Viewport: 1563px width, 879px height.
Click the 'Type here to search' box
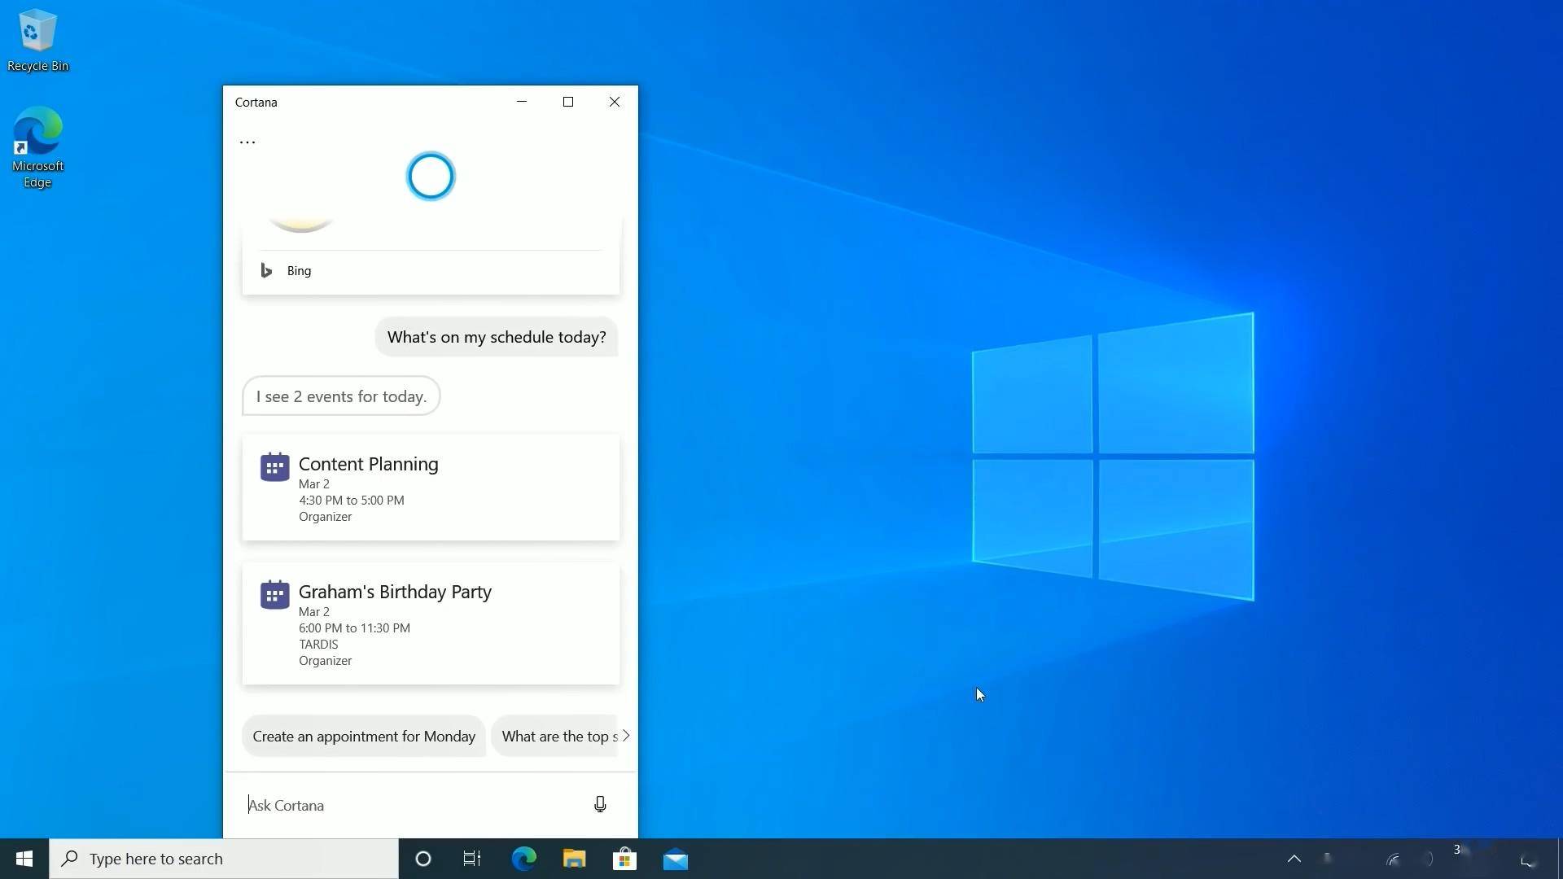[x=224, y=859]
